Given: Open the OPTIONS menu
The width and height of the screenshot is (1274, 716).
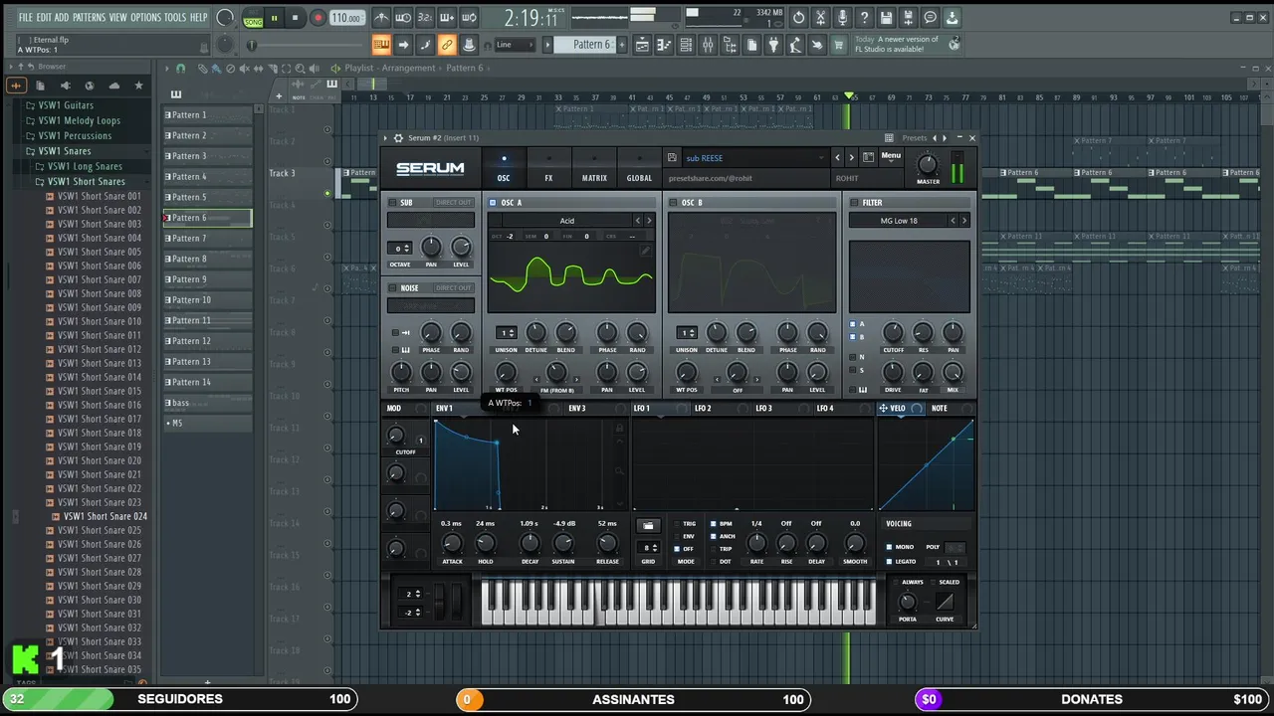Looking at the screenshot, I should pos(145,18).
